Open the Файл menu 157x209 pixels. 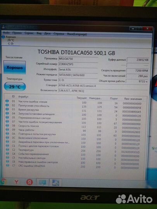[x=6, y=33]
